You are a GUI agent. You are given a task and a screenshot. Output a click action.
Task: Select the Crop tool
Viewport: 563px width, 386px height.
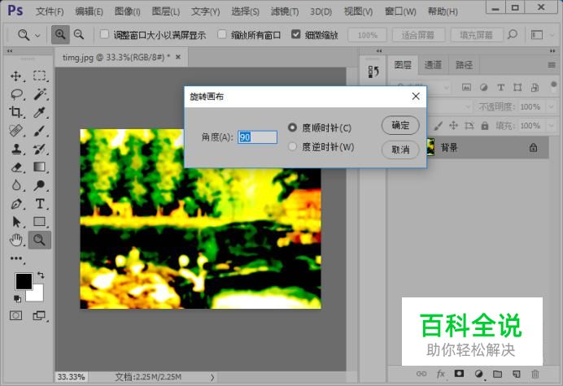(x=15, y=112)
